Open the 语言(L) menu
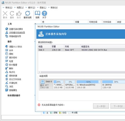 pos(43,8)
